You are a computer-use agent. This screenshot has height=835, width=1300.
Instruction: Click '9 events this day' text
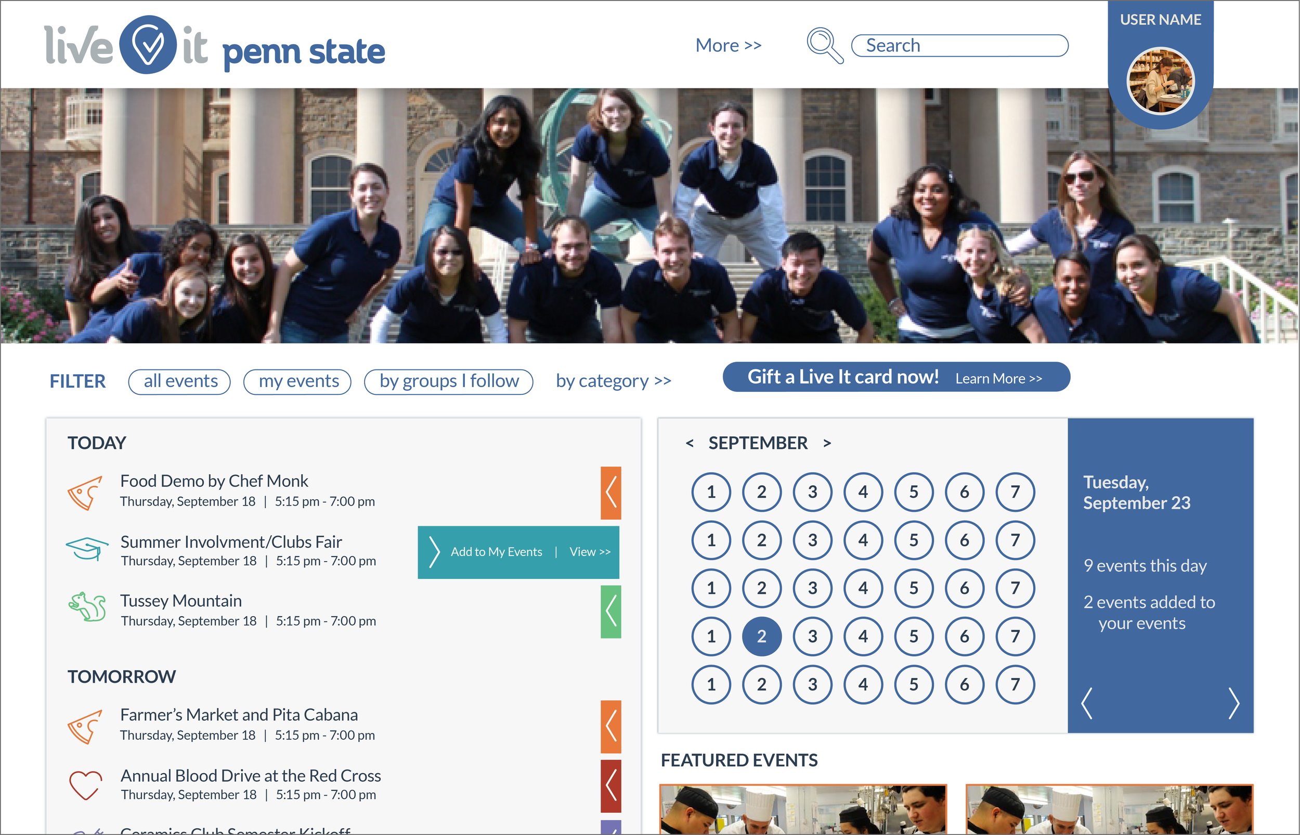[1145, 566]
